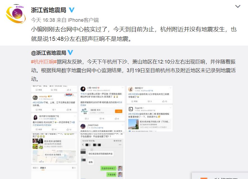The image size is (248, 179).
Task: Click the main post text about 台网中心
Action: click(134, 34)
